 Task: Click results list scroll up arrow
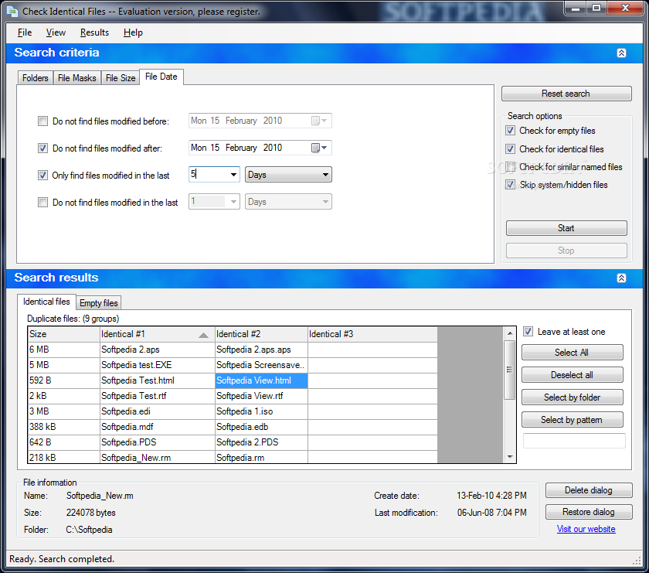(x=509, y=333)
